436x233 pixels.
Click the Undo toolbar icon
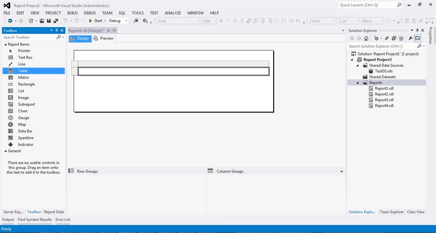coord(65,21)
